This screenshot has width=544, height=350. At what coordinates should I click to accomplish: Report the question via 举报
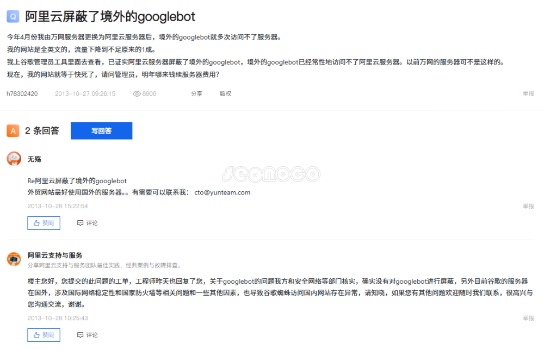(x=528, y=93)
